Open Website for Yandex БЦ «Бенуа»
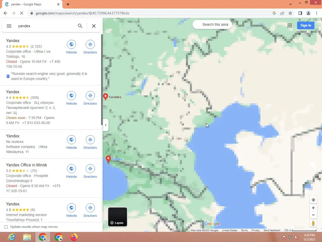Image resolution: width=322 pixels, height=242 pixels. (71, 98)
